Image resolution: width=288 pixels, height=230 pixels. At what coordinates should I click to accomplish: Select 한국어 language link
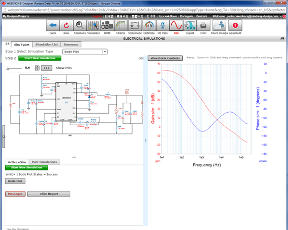(151, 16)
